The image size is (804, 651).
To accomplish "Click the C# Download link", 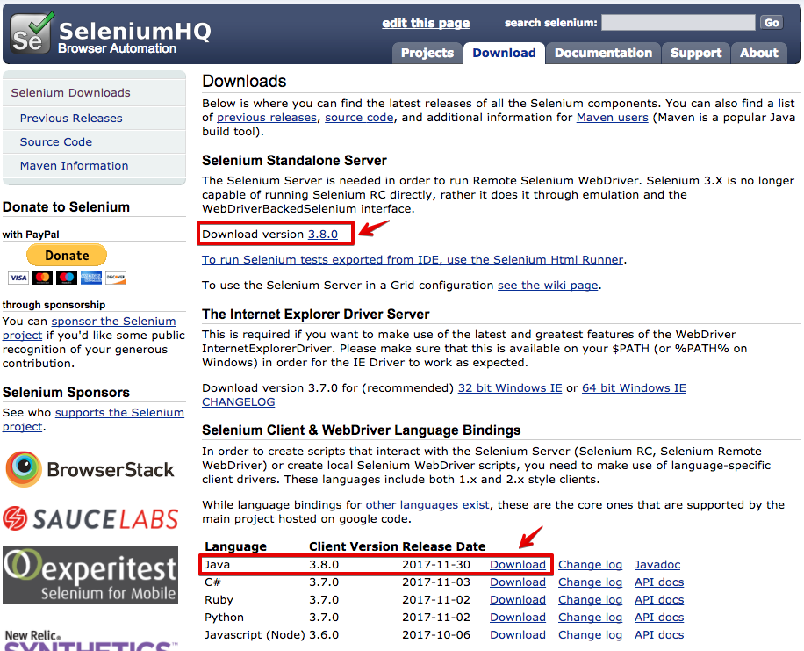I will click(517, 582).
